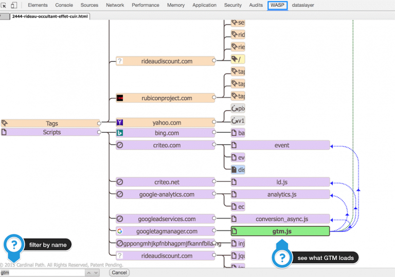Click the help icon for see what GTM loads

pos(281,257)
